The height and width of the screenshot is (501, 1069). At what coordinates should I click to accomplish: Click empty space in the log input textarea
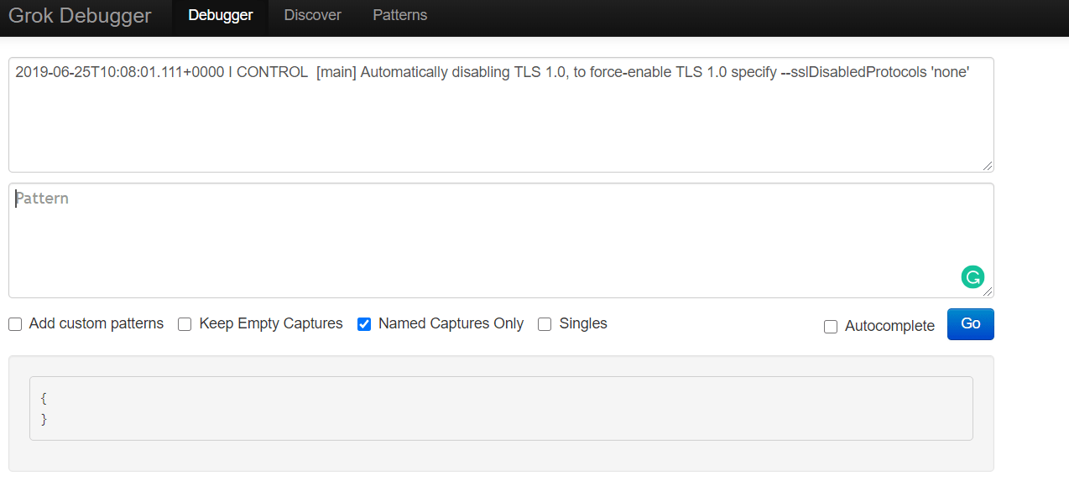501,126
